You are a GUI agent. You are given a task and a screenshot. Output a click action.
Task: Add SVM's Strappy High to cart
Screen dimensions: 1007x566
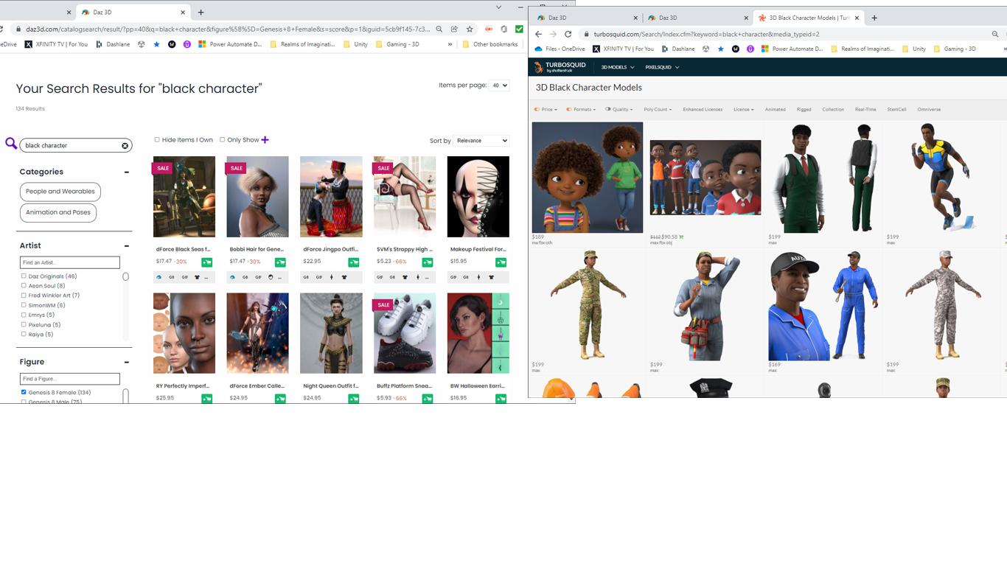pyautogui.click(x=428, y=262)
